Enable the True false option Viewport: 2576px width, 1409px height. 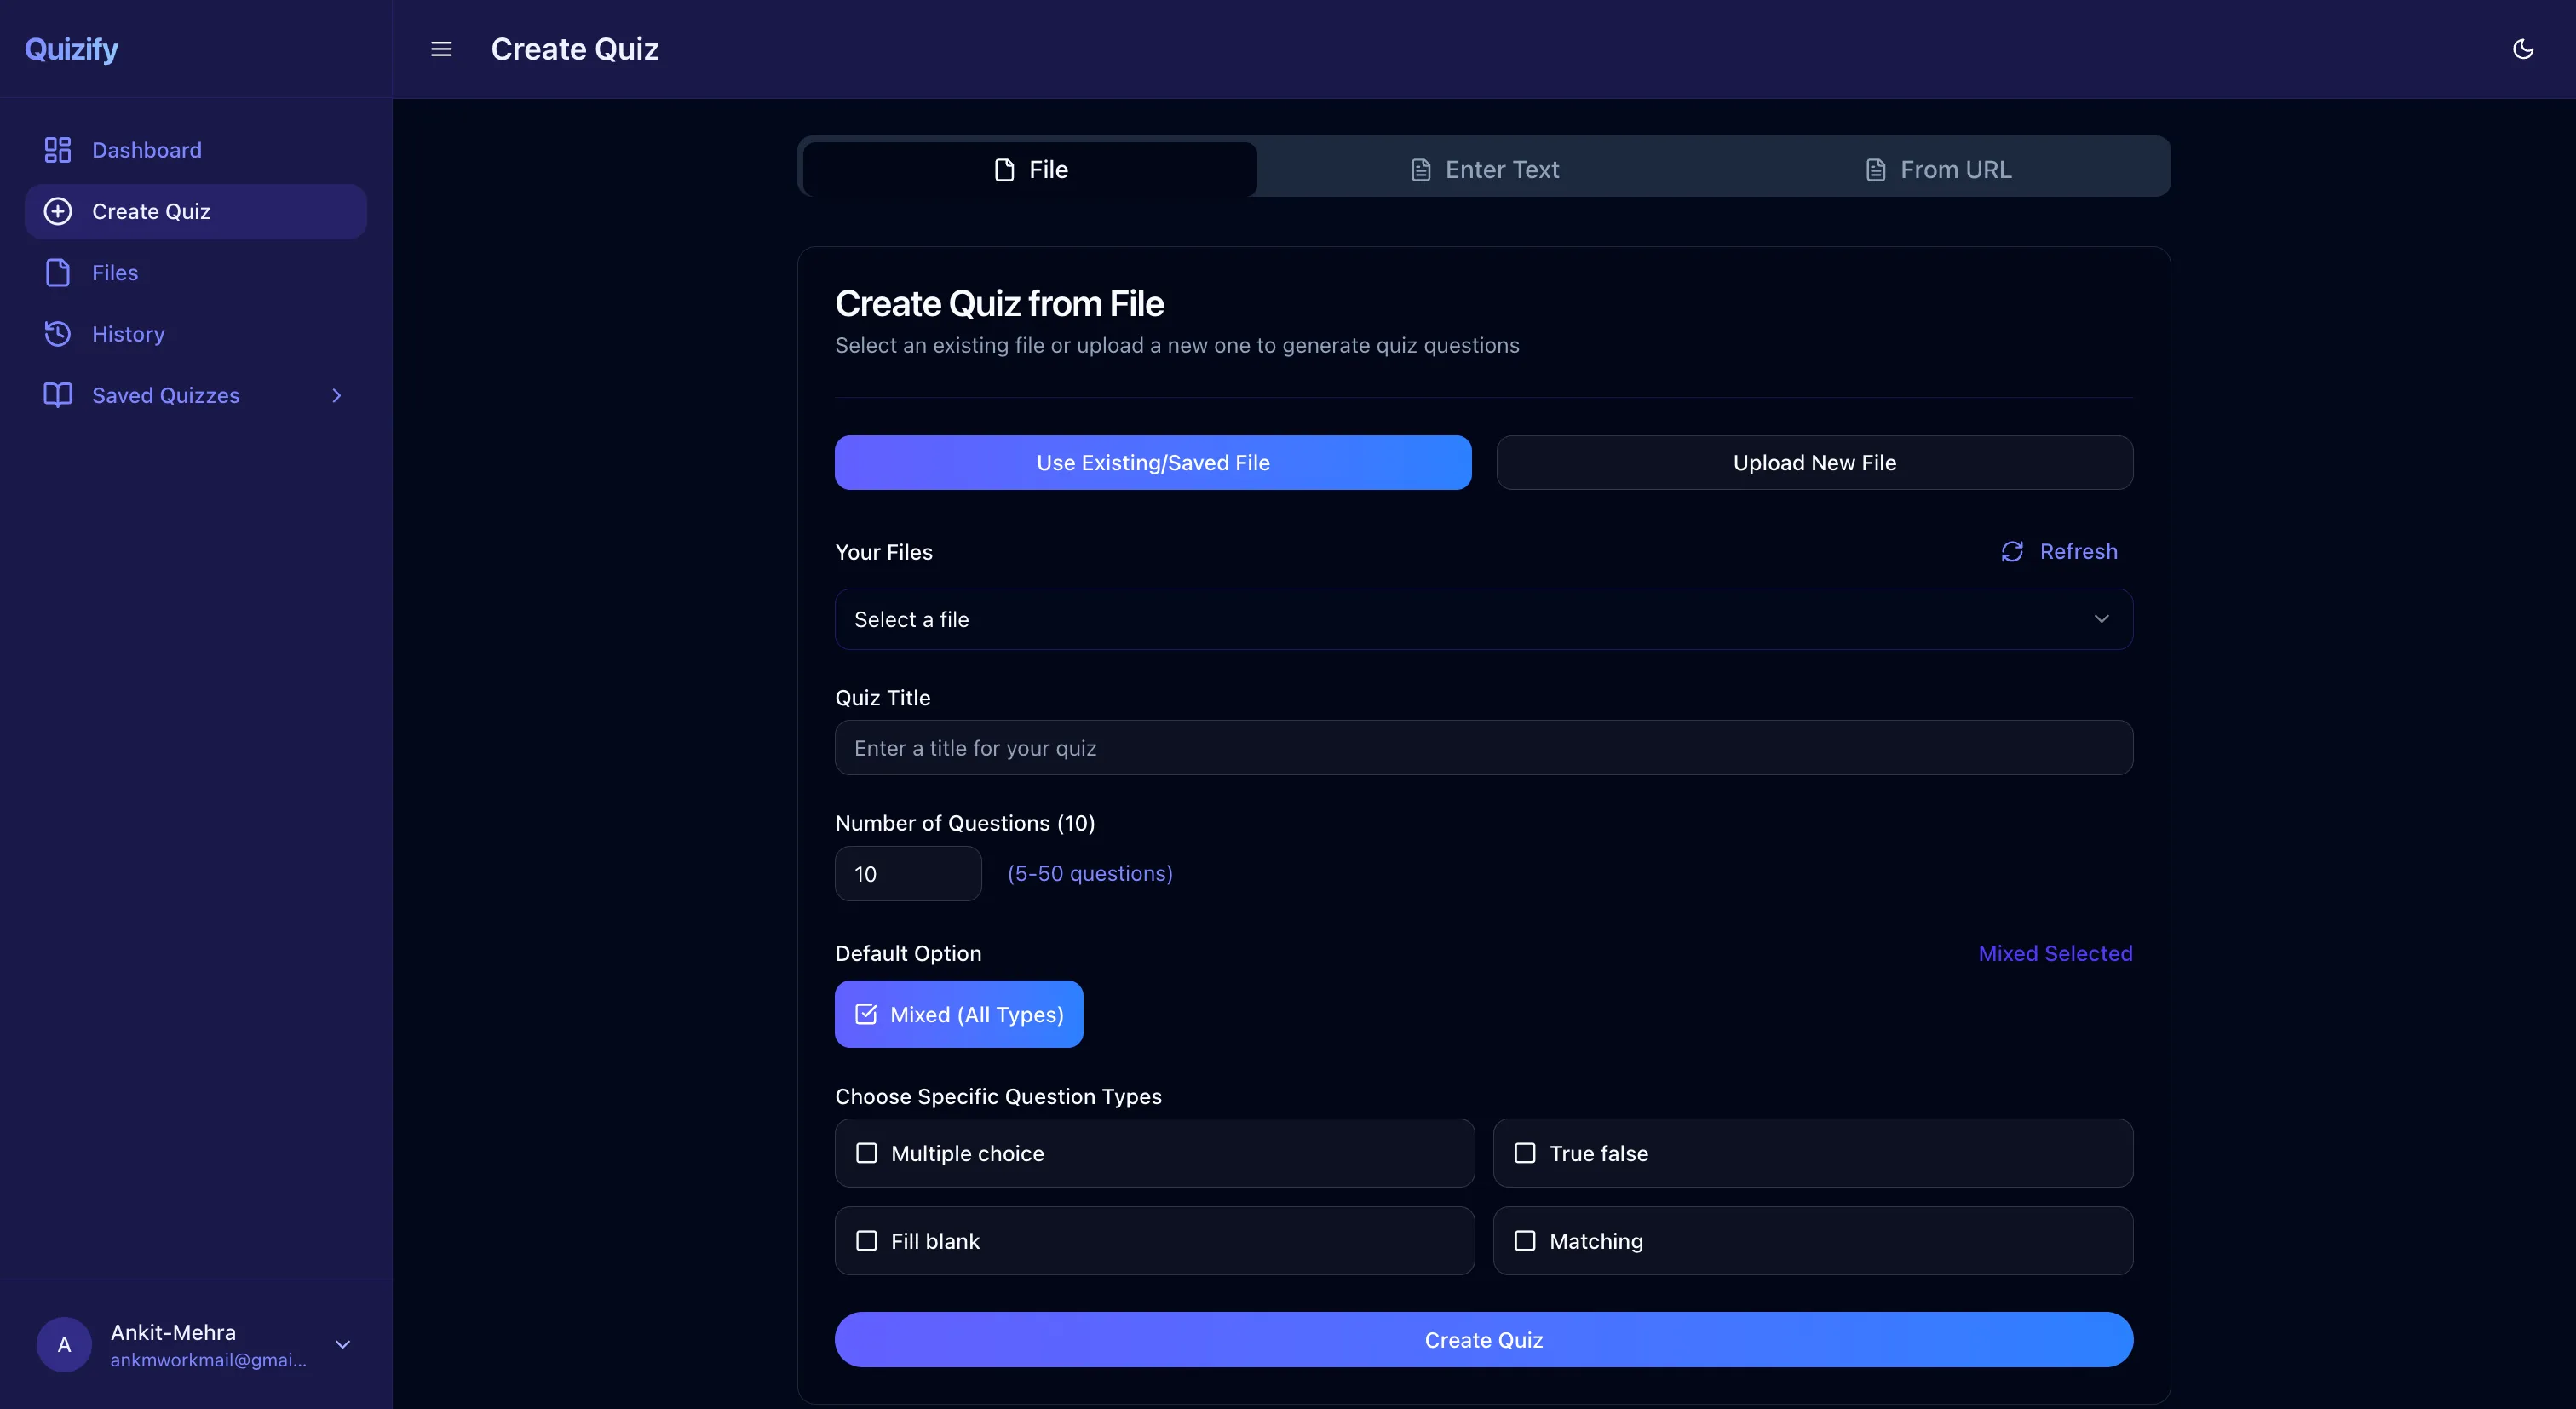point(1524,1153)
